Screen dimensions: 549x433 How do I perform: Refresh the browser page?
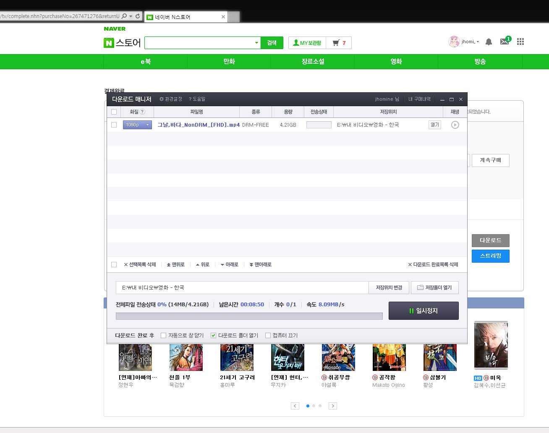(x=138, y=16)
